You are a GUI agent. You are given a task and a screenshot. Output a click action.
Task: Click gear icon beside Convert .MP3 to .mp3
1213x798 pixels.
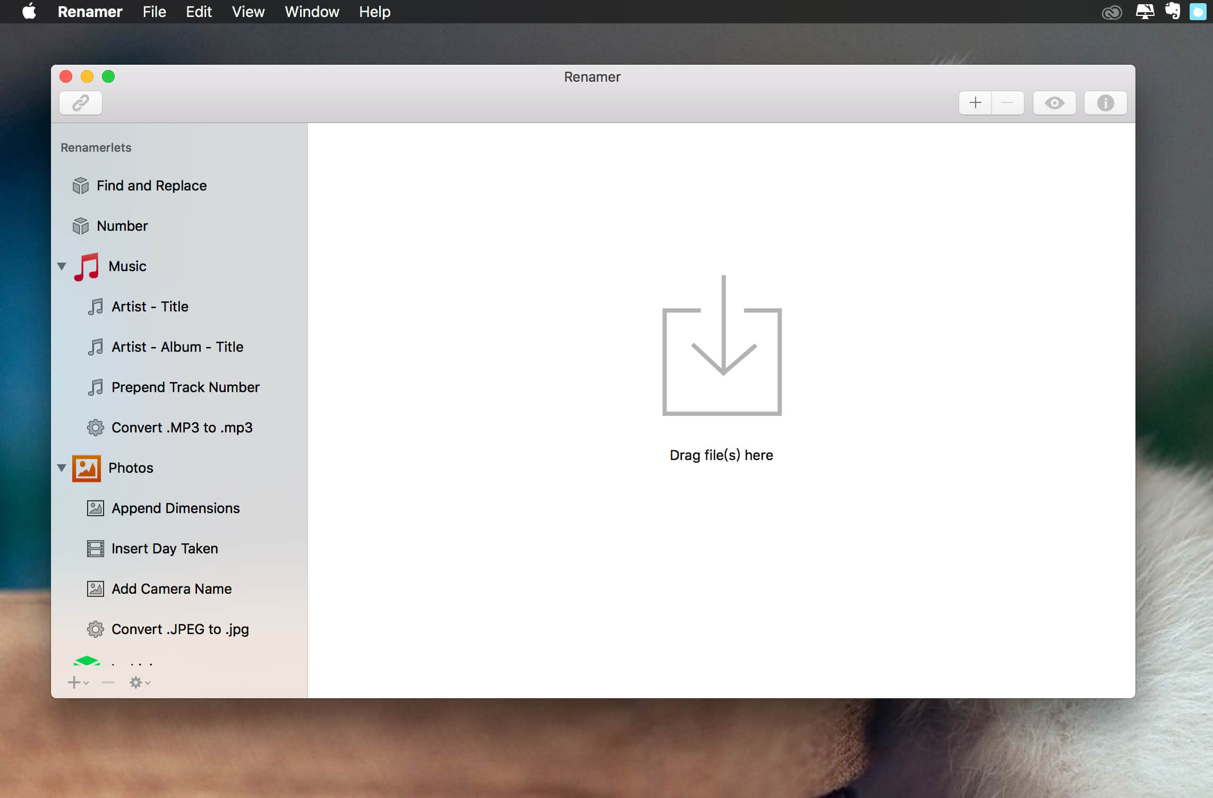[96, 428]
